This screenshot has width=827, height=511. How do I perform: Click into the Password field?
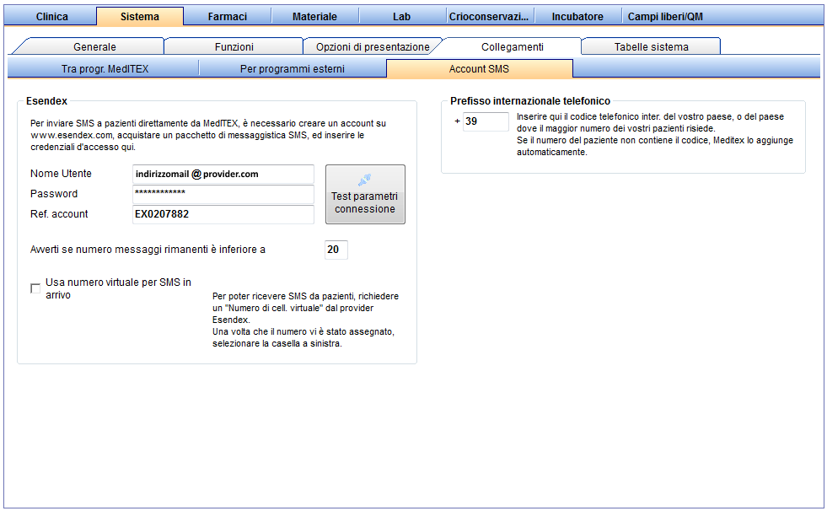pos(223,194)
